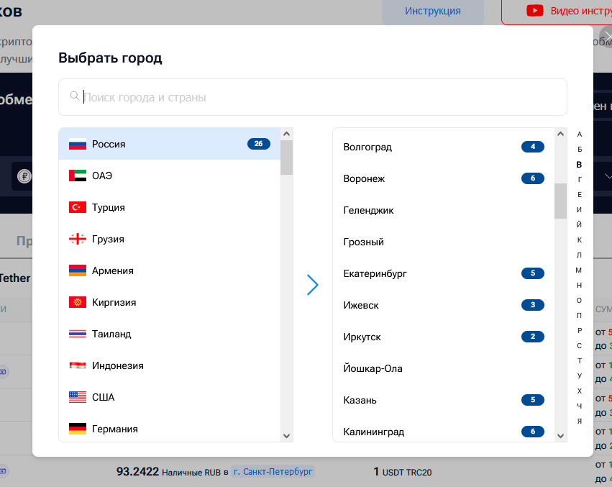The height and width of the screenshot is (487, 612).
Task: Jump to letter Ч in alphabet index
Action: point(579,406)
